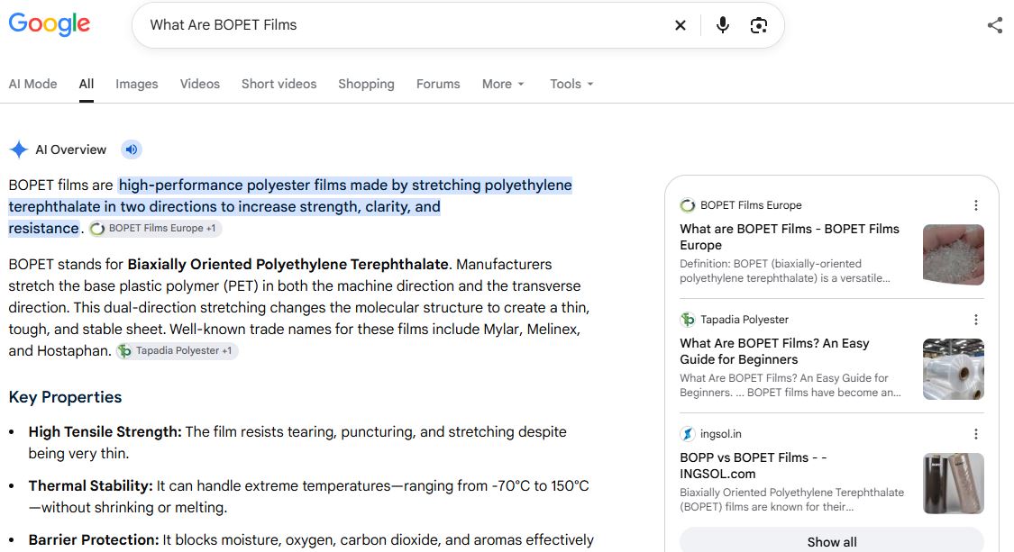Viewport: 1014px width, 552px height.
Task: Click the bold 'Biaxially Oriented Polyethylene Terephthalate' text
Action: pos(288,265)
